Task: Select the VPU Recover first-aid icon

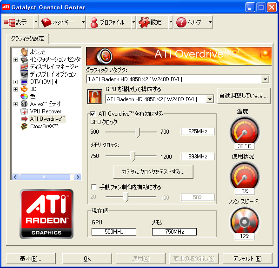Action: (x=24, y=111)
